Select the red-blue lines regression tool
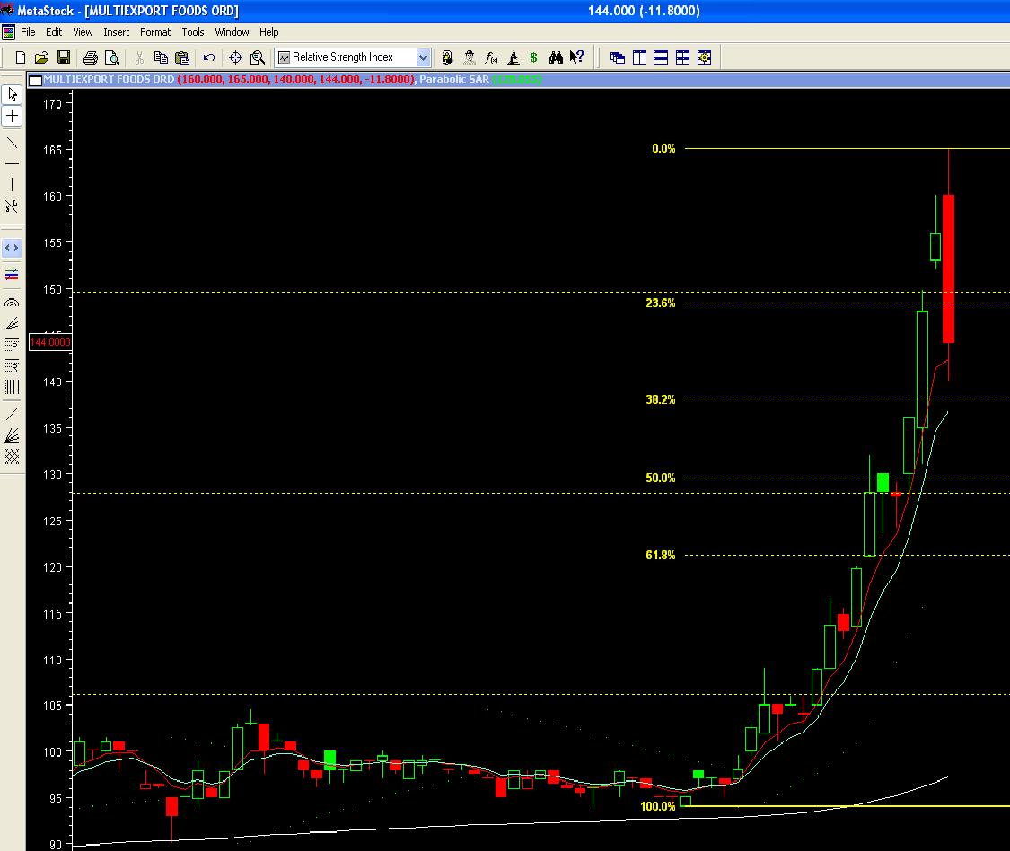The width and height of the screenshot is (1010, 851). [13, 275]
